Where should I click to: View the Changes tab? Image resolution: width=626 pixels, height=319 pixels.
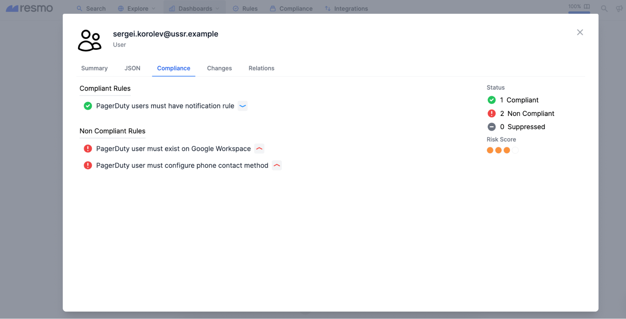[219, 68]
